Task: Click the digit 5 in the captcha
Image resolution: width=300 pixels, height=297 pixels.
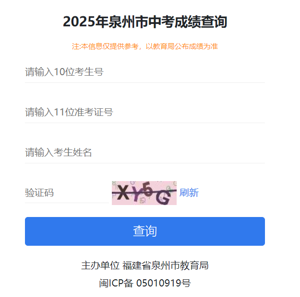Action: click(x=148, y=191)
